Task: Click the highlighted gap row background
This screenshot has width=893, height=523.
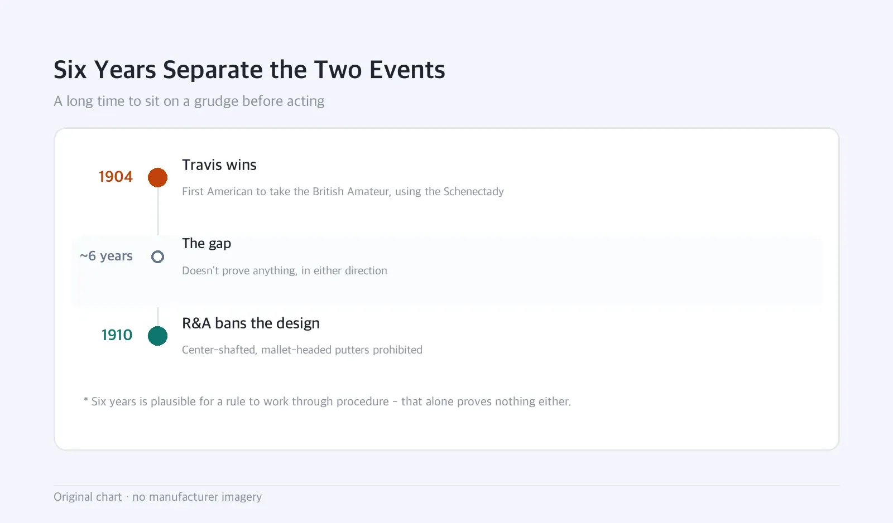Action: click(x=447, y=270)
